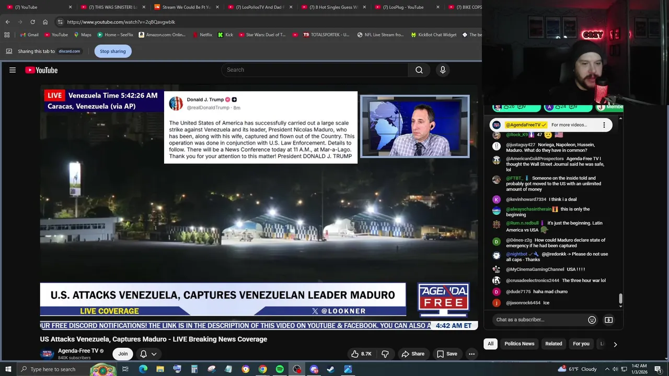Open the Agenda-Free TV channel avatar
Image resolution: width=669 pixels, height=376 pixels.
pos(47,354)
